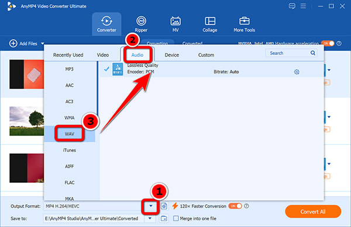Expand the Output Format dropdown
This screenshot has height=227, width=351.
coord(151,206)
